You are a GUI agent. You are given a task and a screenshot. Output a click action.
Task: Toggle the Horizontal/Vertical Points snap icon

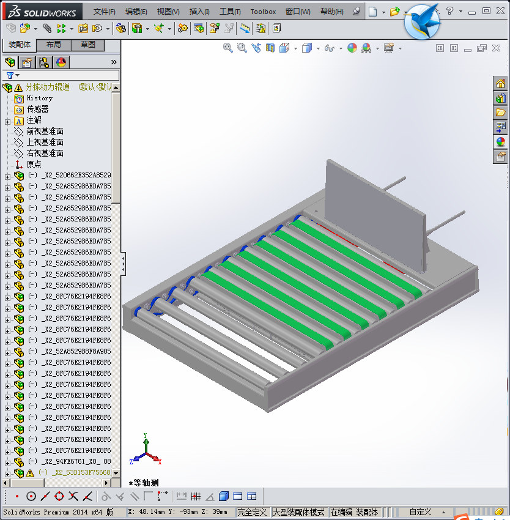(x=162, y=497)
